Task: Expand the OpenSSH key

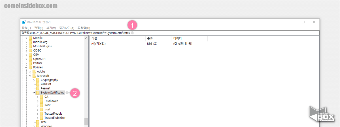Action: click(x=26, y=59)
